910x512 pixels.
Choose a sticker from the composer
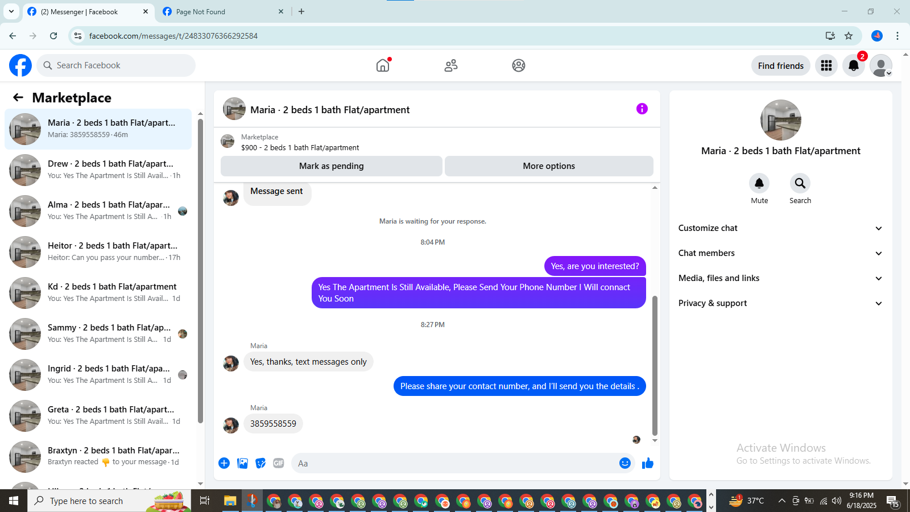click(x=260, y=463)
